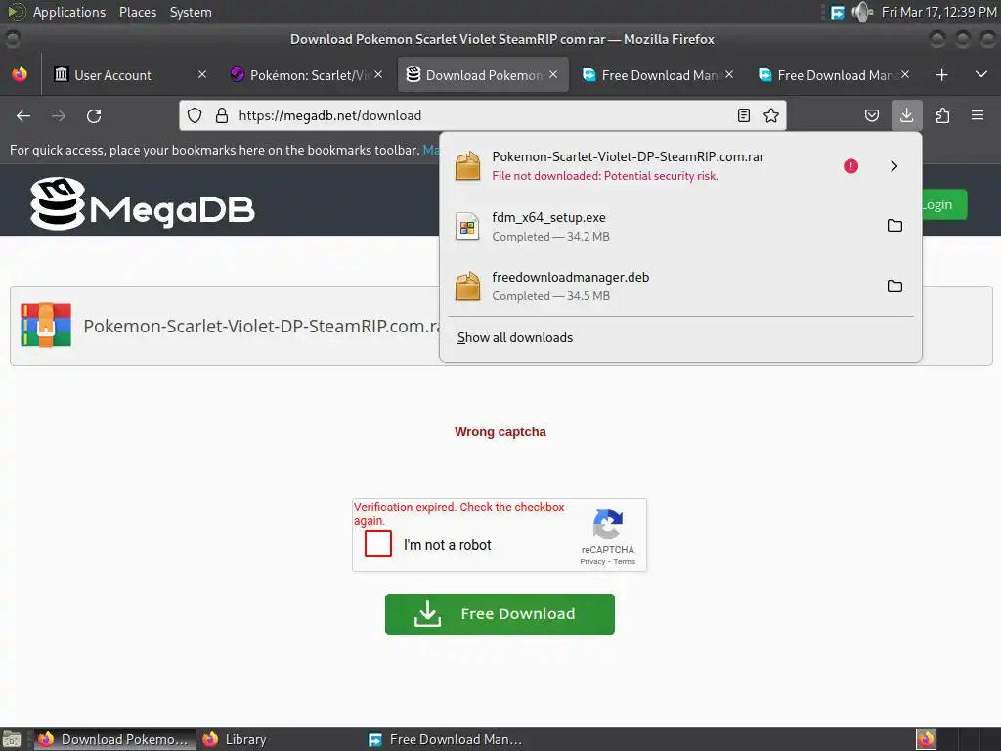1001x751 pixels.
Task: Click the volume speaker icon in system tray
Action: (x=862, y=12)
